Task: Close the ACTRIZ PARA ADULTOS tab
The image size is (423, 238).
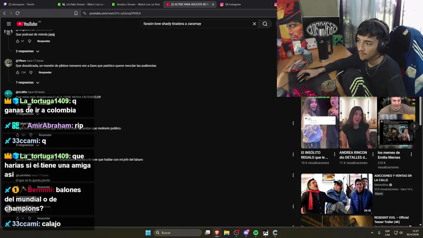Action: pos(213,4)
